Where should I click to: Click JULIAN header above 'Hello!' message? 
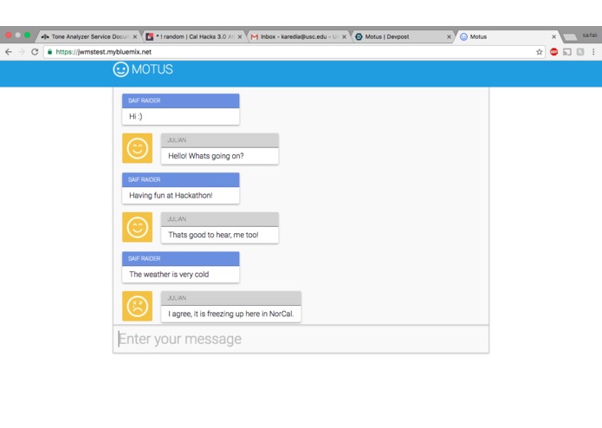pos(220,140)
